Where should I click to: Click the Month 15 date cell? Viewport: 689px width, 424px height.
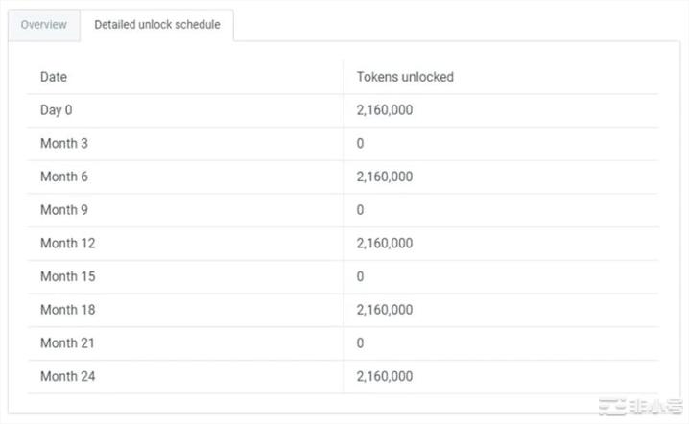(x=67, y=276)
